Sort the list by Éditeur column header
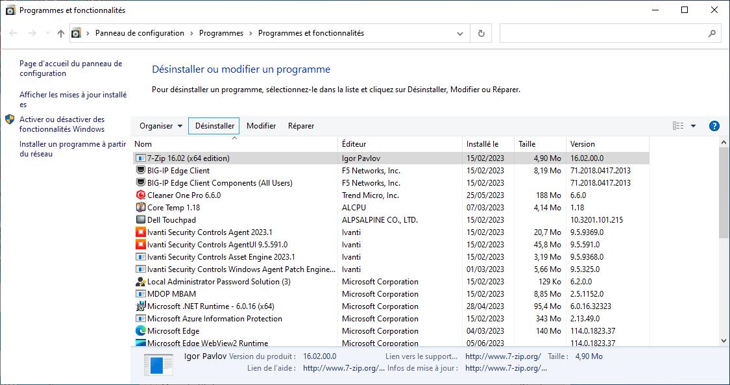 coord(354,144)
